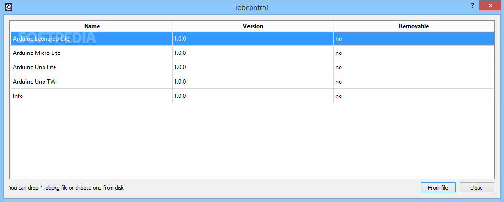Click version 1.0.0 of Arduino Uno TWI

[253, 82]
